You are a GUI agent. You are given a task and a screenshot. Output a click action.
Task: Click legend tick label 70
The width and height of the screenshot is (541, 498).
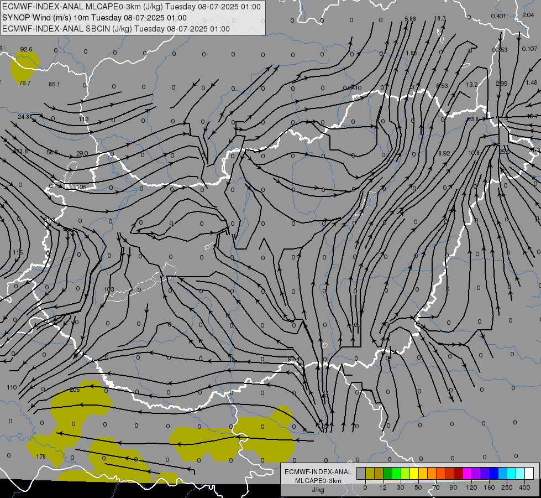(436, 487)
